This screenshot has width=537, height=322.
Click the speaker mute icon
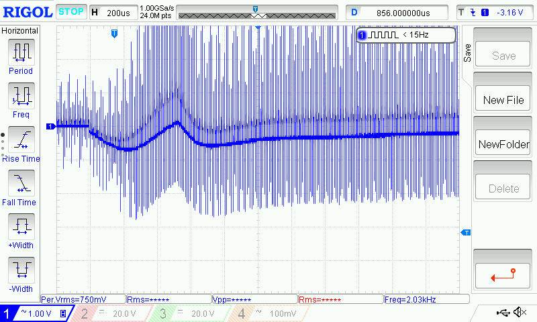519,313
